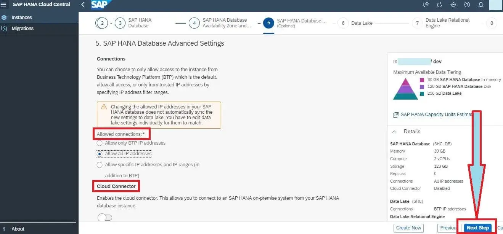
Task: Click the Next Step button
Action: pos(477,228)
